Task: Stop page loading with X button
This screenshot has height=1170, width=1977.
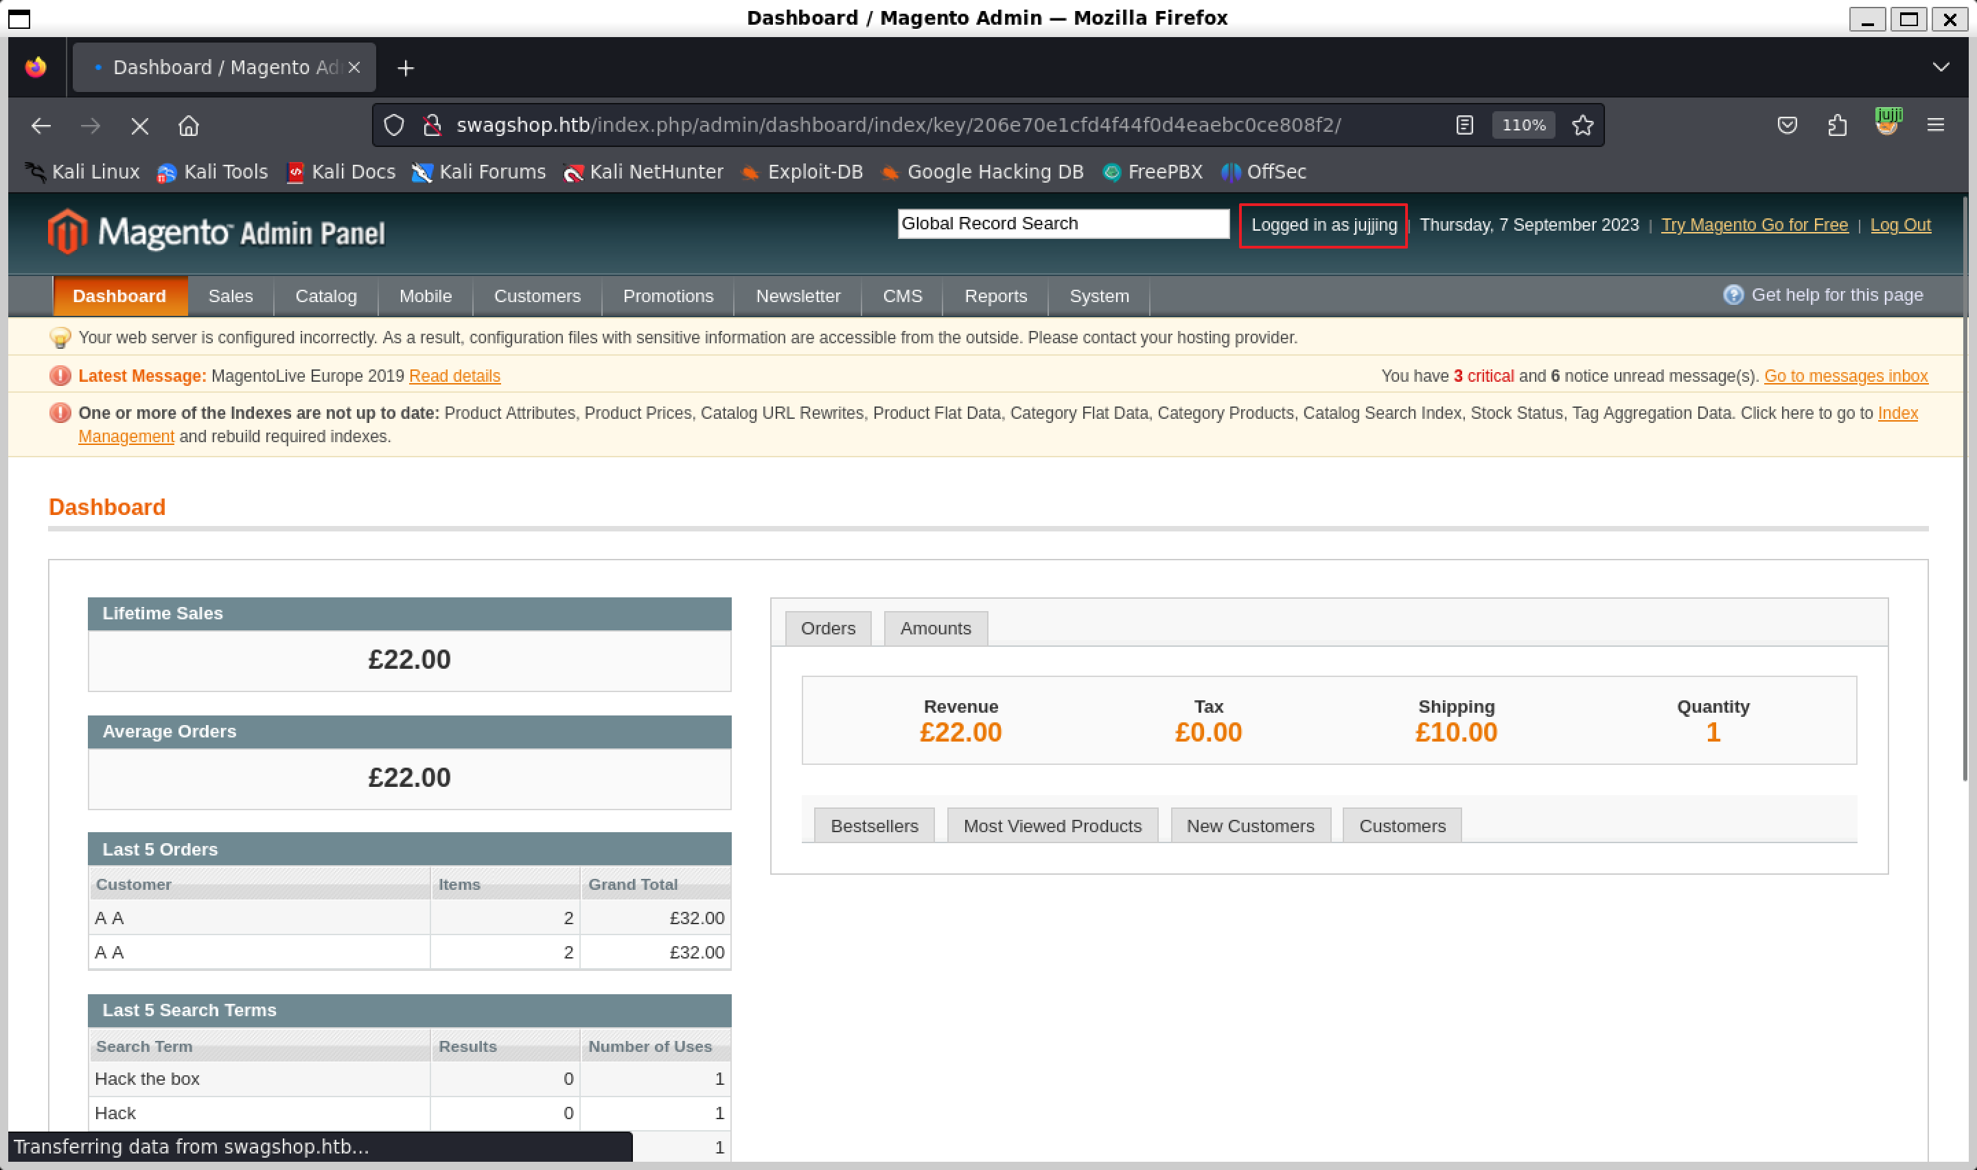Action: [x=139, y=126]
